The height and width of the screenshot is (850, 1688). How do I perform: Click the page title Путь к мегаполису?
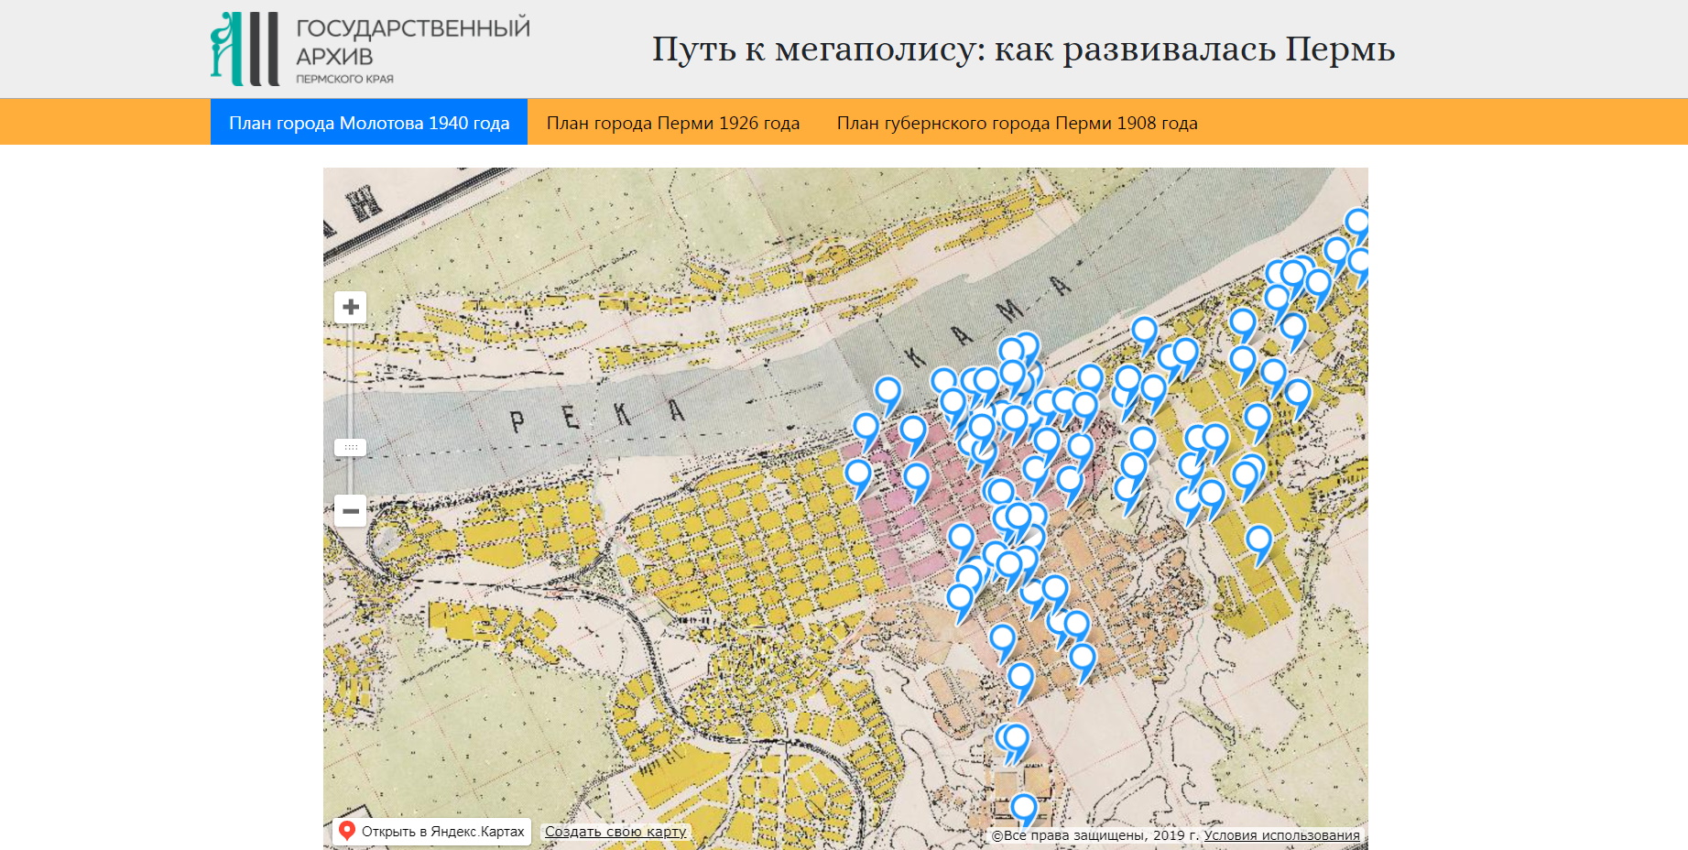click(1023, 49)
